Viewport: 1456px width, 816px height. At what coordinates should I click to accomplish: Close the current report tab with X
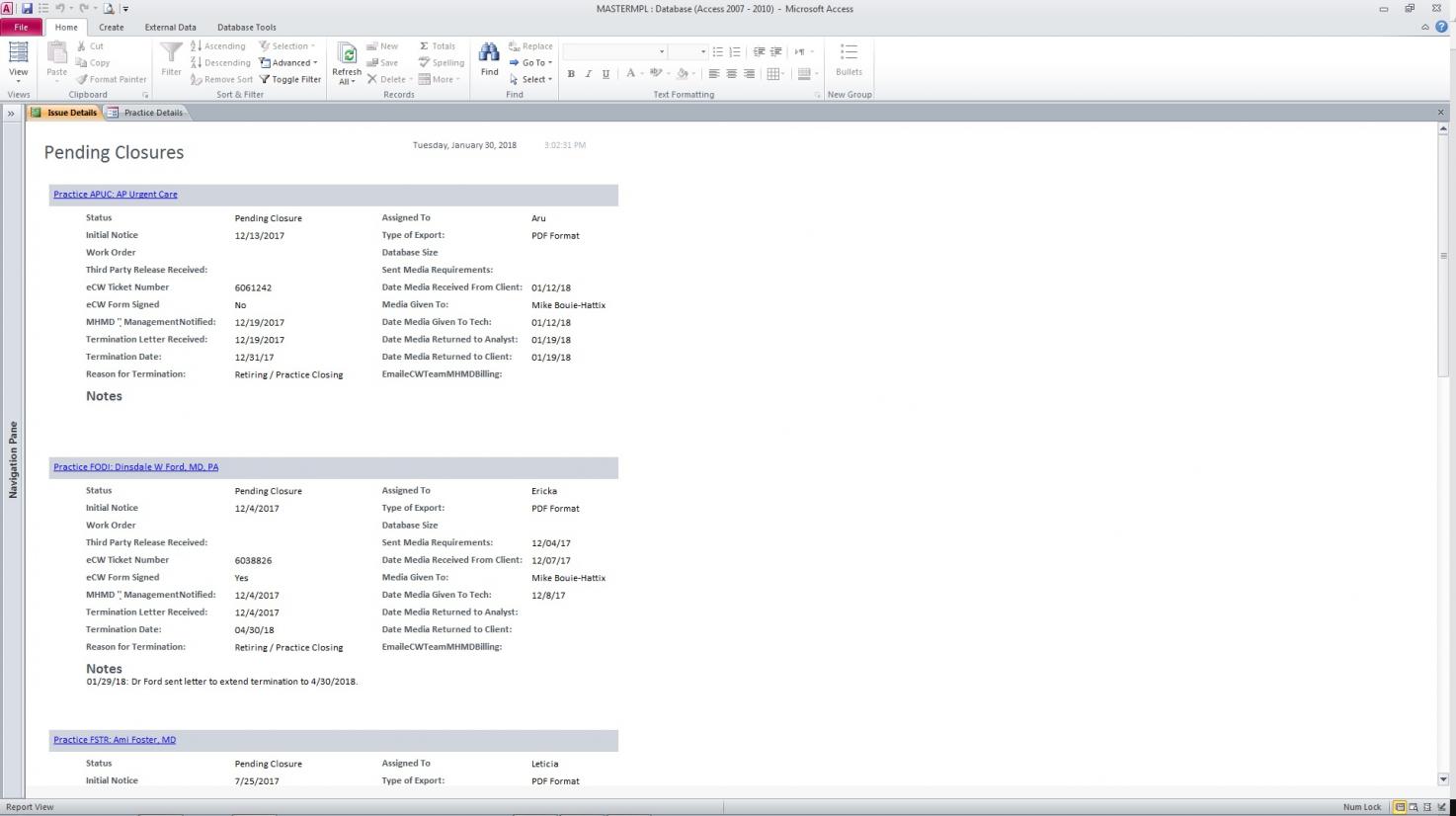(1440, 113)
